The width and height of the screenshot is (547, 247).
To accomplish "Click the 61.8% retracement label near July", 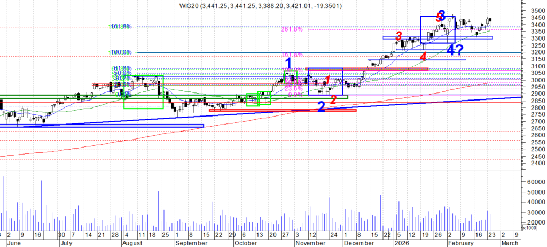I will click(121, 68).
